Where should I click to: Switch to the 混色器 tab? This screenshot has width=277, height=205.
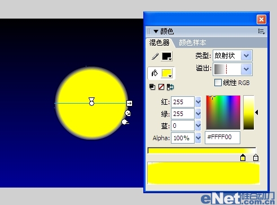pyautogui.click(x=159, y=43)
